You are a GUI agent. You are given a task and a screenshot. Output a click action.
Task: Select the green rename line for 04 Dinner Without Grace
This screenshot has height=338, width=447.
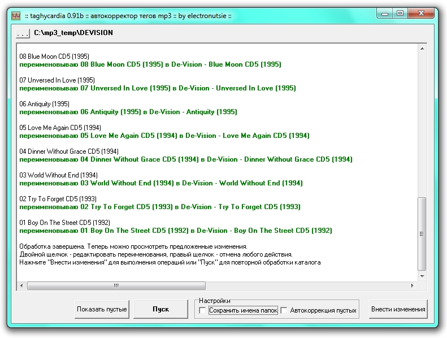pyautogui.click(x=186, y=159)
